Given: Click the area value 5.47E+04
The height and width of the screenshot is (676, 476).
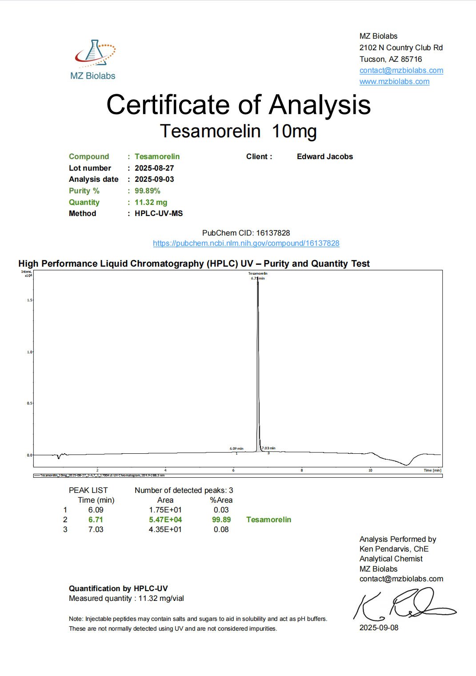Looking at the screenshot, I should tap(165, 520).
